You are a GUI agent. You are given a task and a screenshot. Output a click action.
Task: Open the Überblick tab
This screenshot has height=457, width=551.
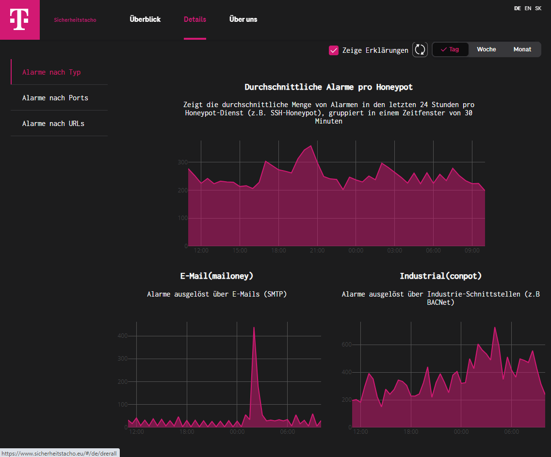(x=145, y=19)
